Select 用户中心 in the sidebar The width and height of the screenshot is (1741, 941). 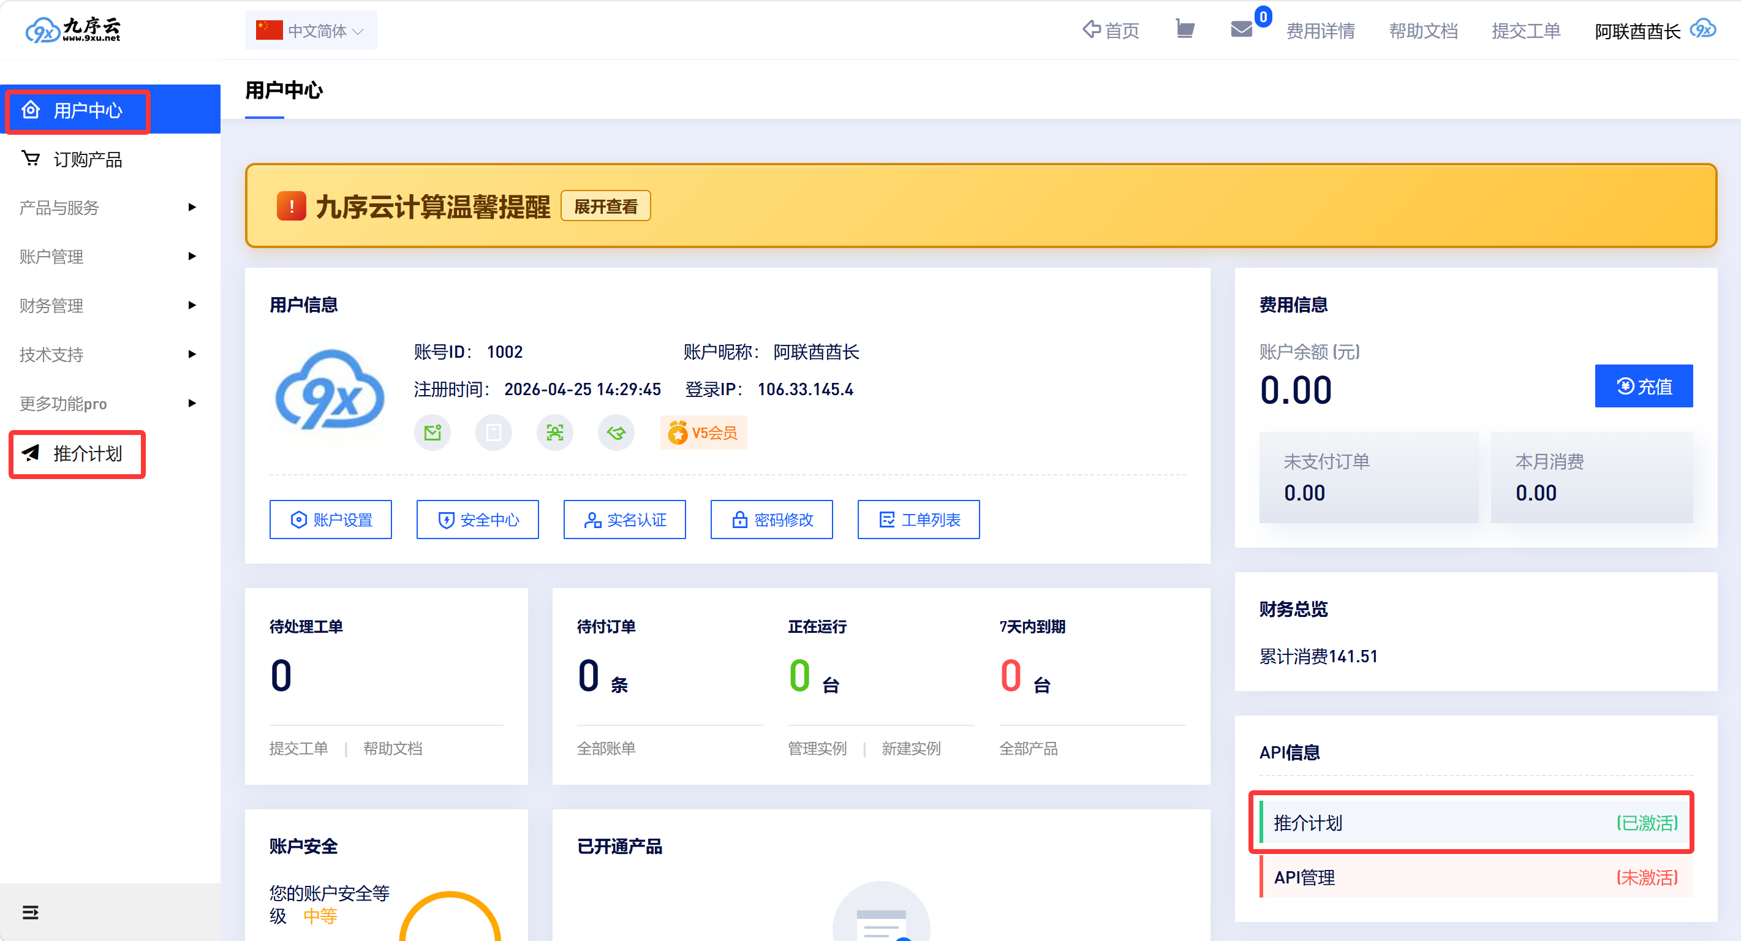point(110,110)
